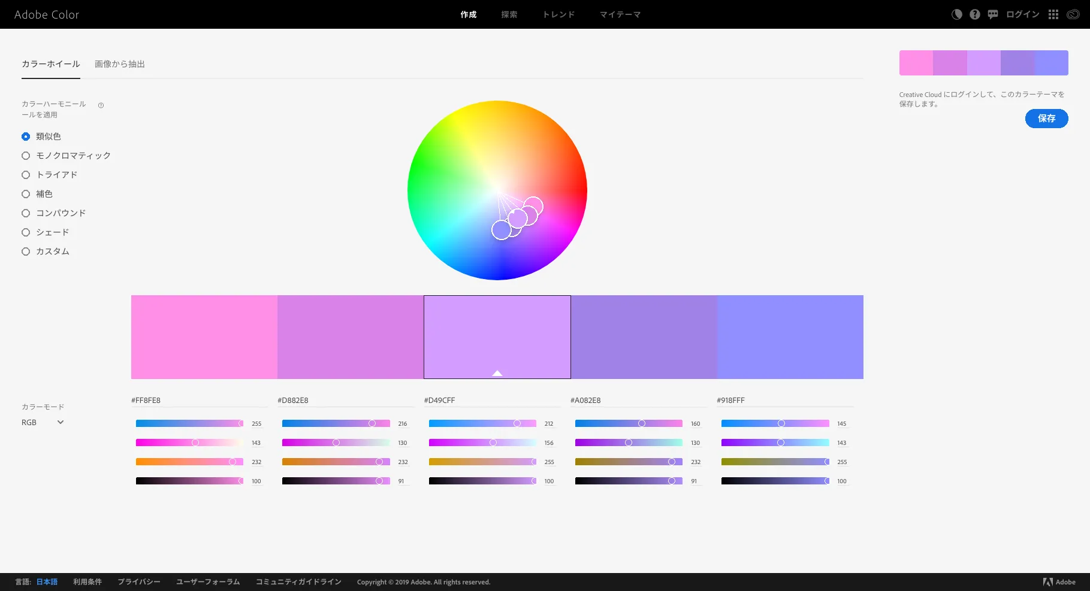Screen dimensions: 1090x591
Task: Click the #FF8FE8 hex code field
Action: pyautogui.click(x=200, y=400)
